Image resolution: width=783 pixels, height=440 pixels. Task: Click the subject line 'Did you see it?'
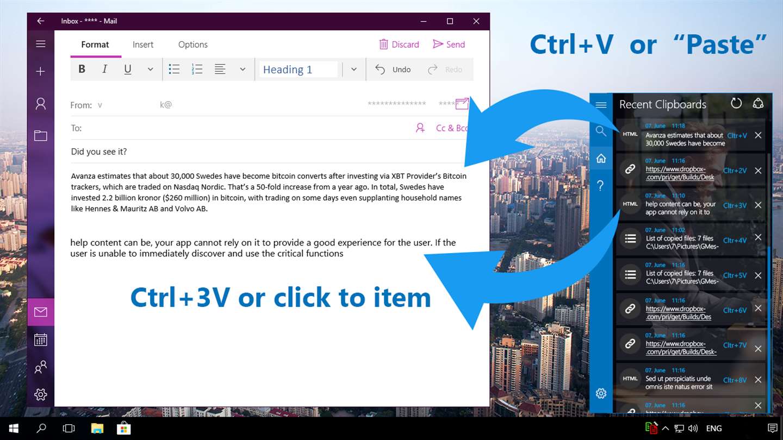pyautogui.click(x=99, y=152)
